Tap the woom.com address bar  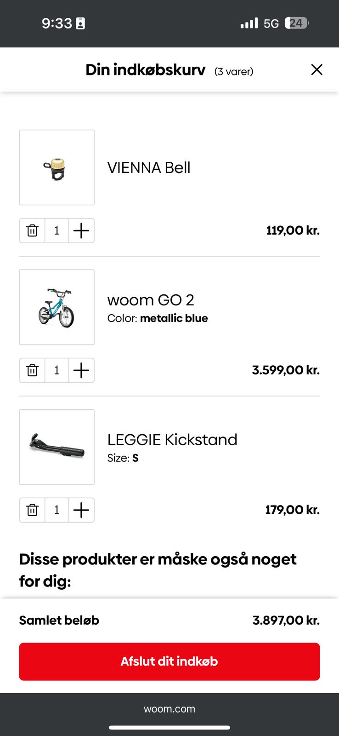[x=169, y=709]
